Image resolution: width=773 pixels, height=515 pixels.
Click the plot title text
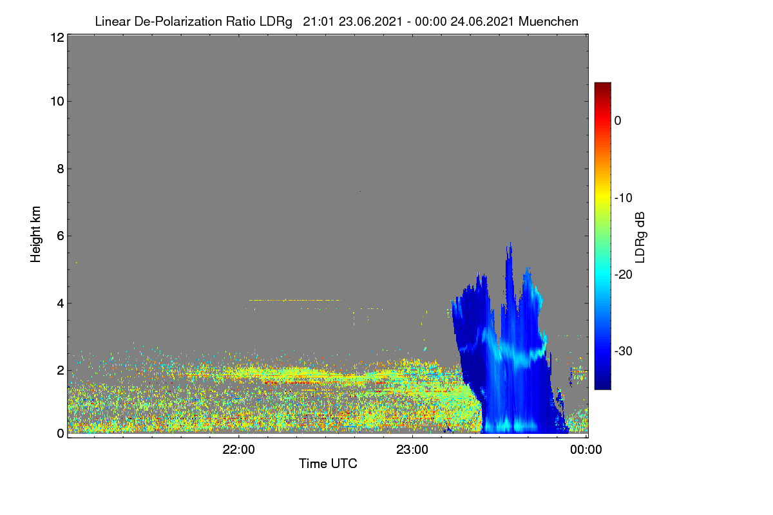336,21
